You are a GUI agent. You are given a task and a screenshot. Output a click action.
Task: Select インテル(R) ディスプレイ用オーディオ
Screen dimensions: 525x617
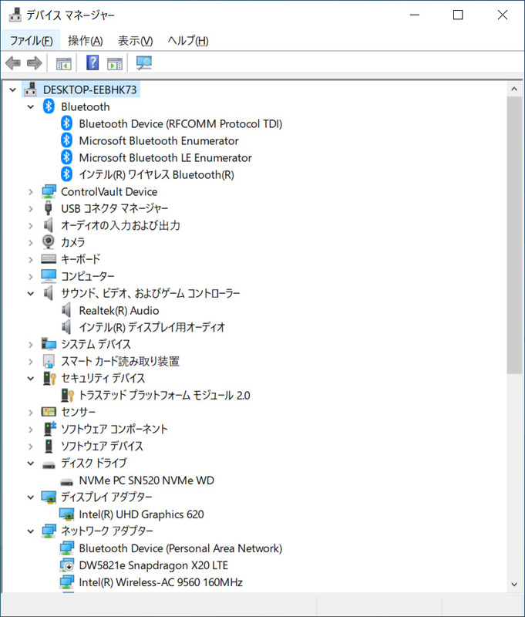coord(152,327)
